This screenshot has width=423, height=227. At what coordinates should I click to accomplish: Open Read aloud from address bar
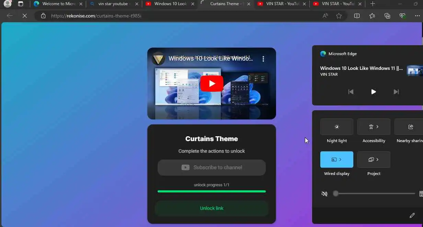click(x=325, y=16)
